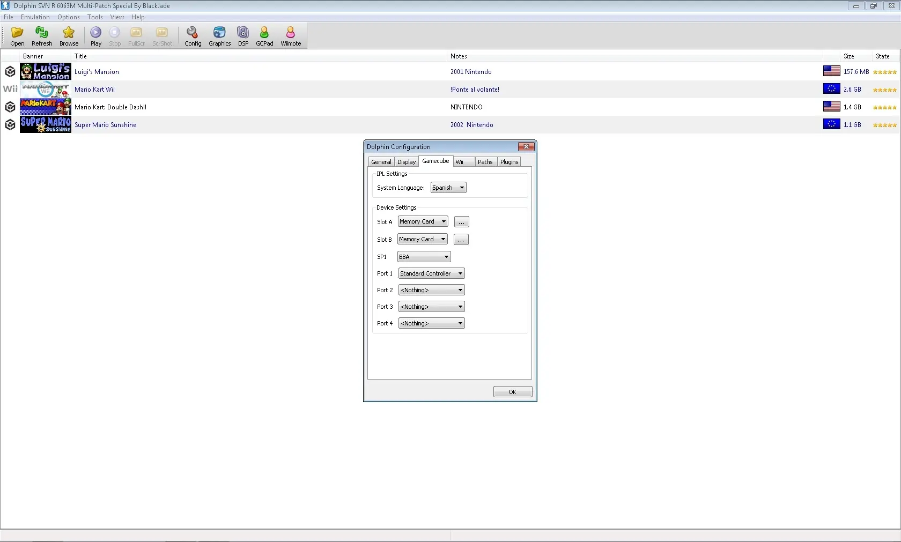The width and height of the screenshot is (901, 542).
Task: Close the Dolphin Configuration dialog
Action: point(526,146)
